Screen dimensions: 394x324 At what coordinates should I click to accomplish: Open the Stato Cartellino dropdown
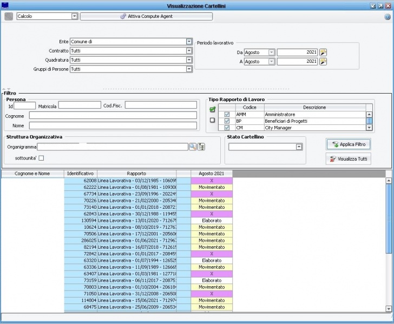(x=299, y=147)
